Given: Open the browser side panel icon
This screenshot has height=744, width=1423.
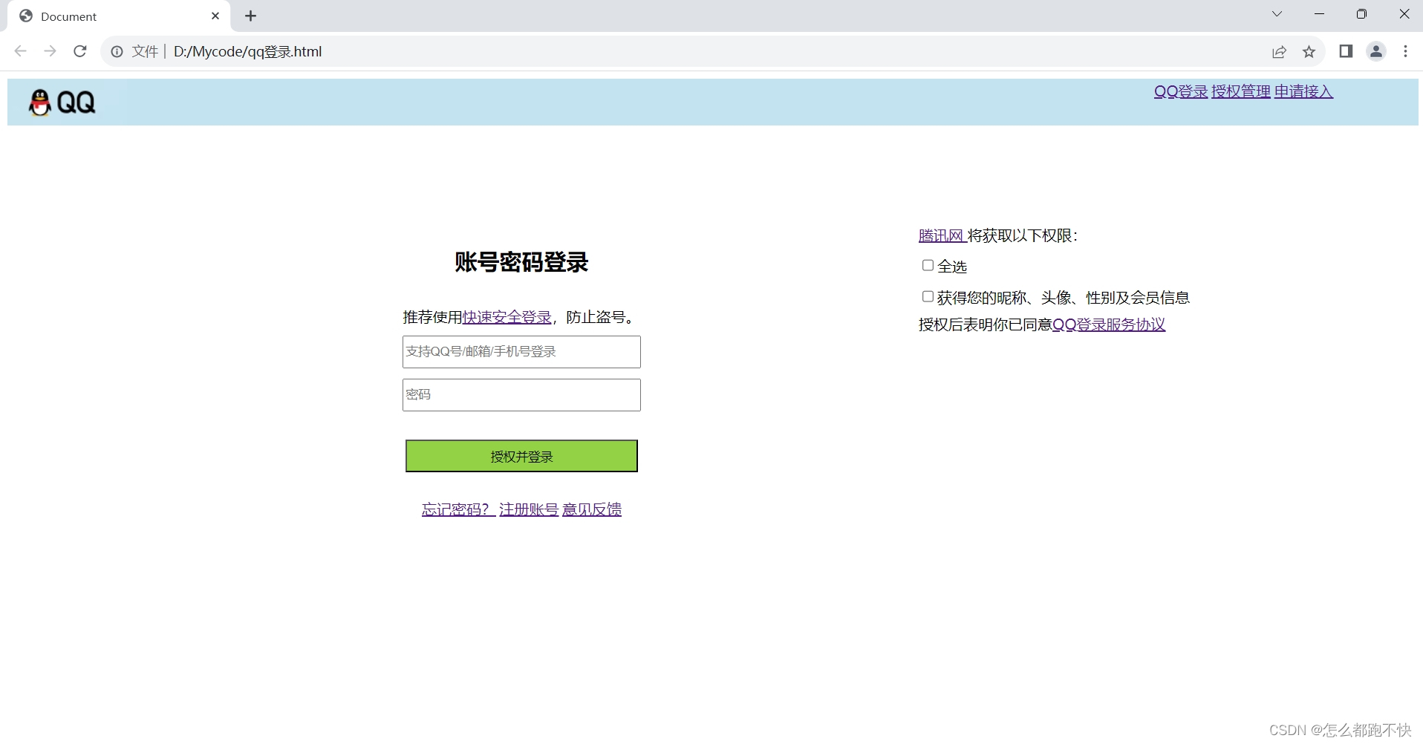Looking at the screenshot, I should pos(1346,51).
